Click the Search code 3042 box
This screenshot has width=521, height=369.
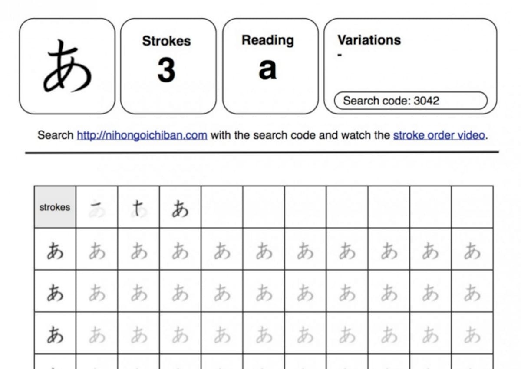(x=411, y=101)
